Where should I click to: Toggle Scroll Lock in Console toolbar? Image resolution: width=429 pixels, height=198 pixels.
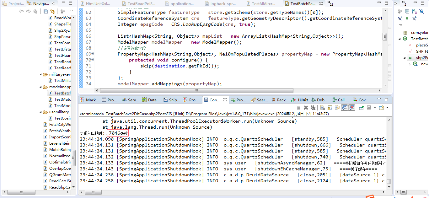[330, 108]
